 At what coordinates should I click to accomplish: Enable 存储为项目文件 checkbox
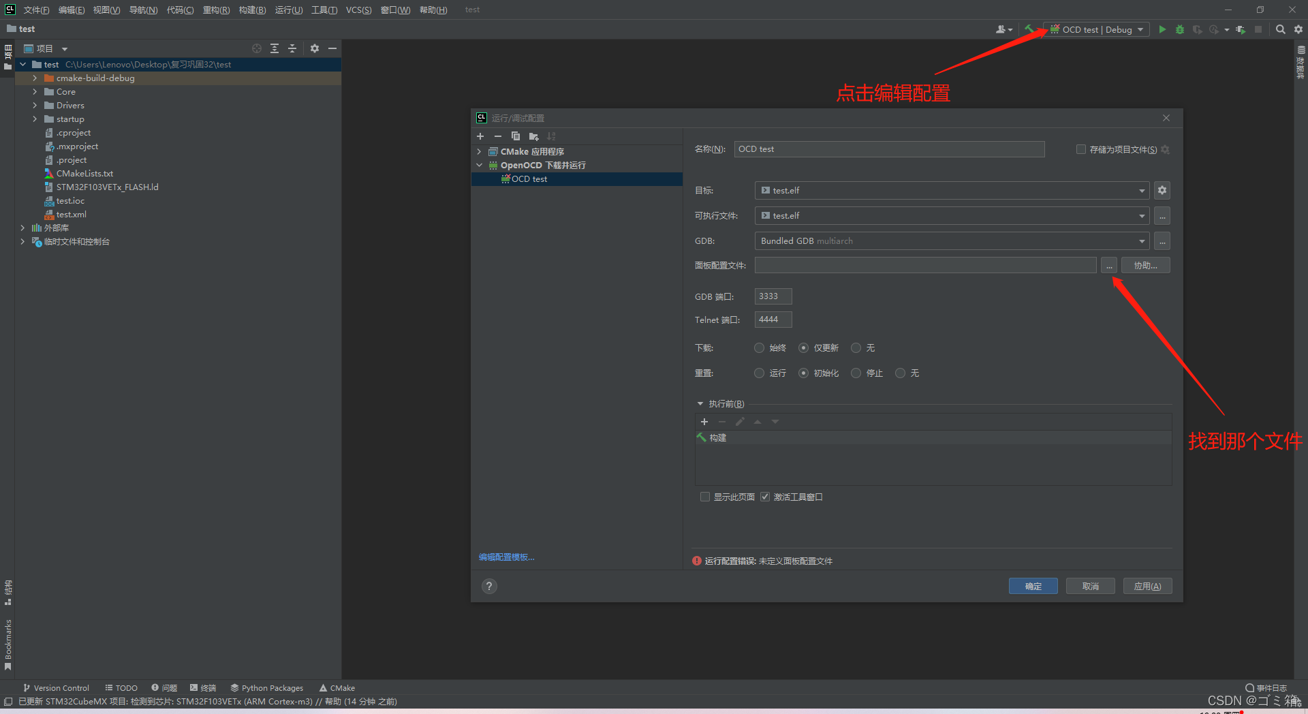[1080, 149]
